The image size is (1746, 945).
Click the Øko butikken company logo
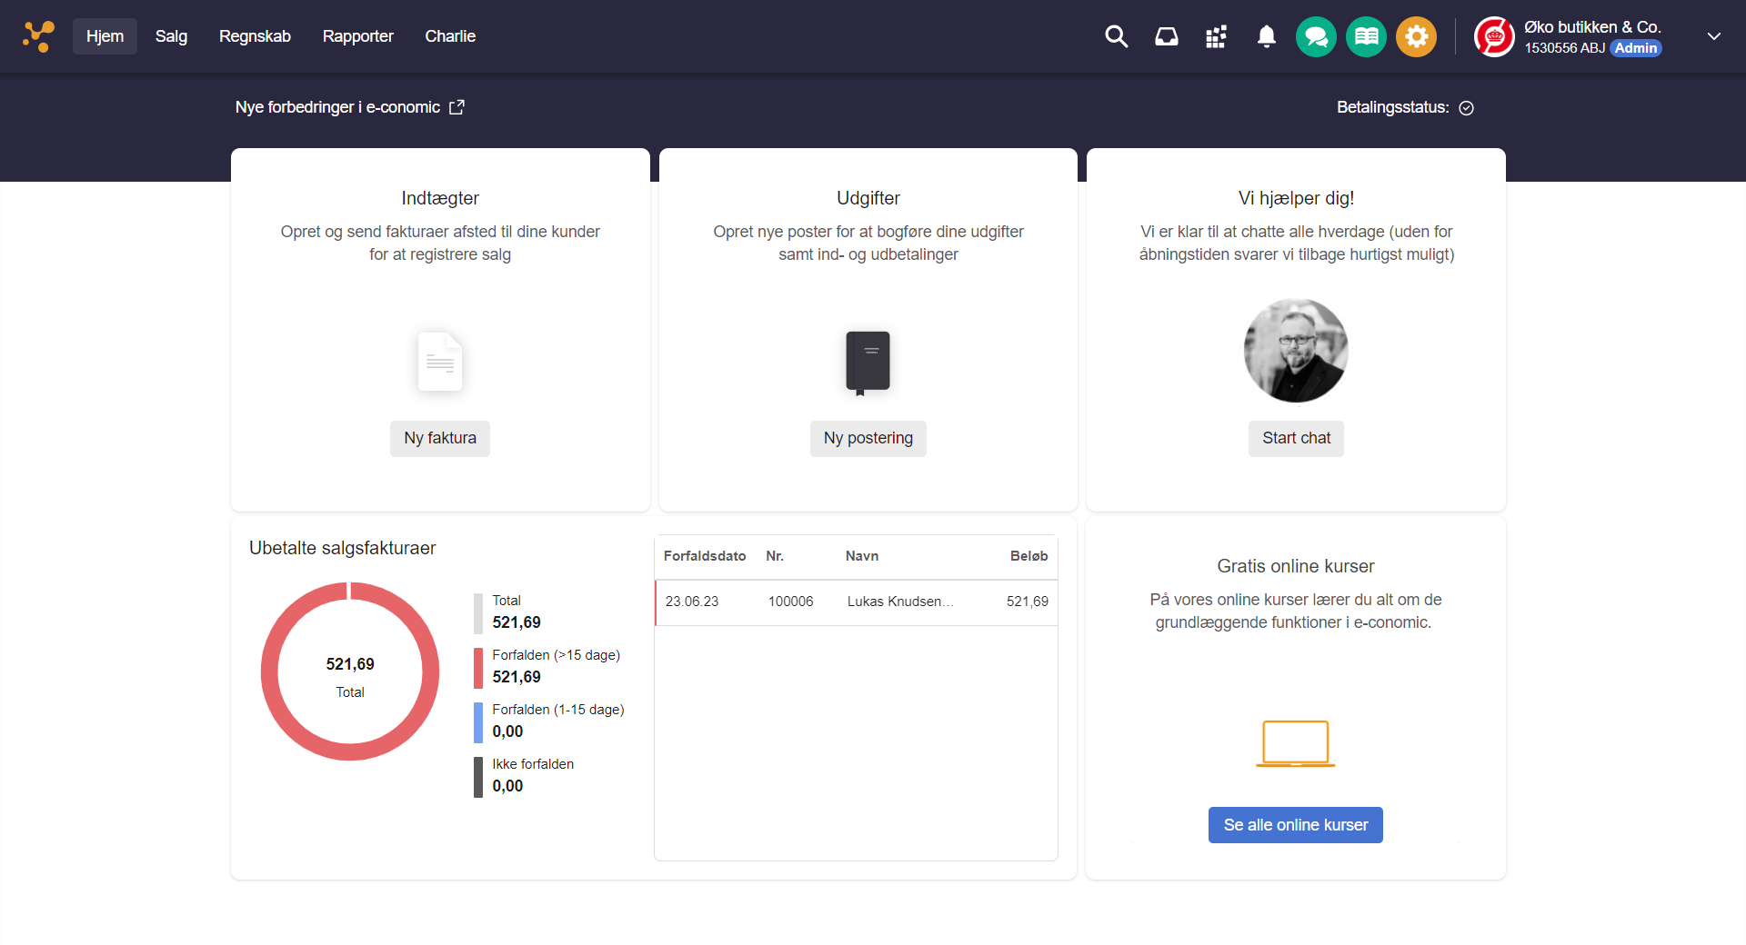pyautogui.click(x=1494, y=37)
